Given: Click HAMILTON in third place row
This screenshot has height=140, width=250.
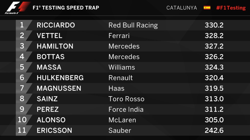Looking at the screenshot, I should click(x=55, y=46).
